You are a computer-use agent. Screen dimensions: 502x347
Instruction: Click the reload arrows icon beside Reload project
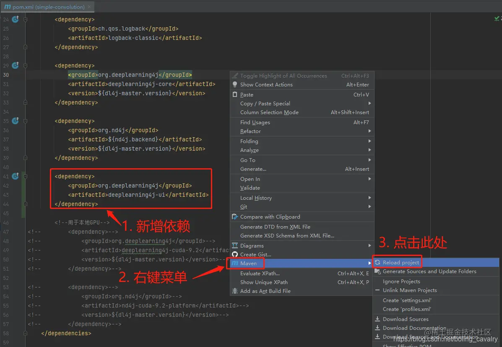(377, 262)
